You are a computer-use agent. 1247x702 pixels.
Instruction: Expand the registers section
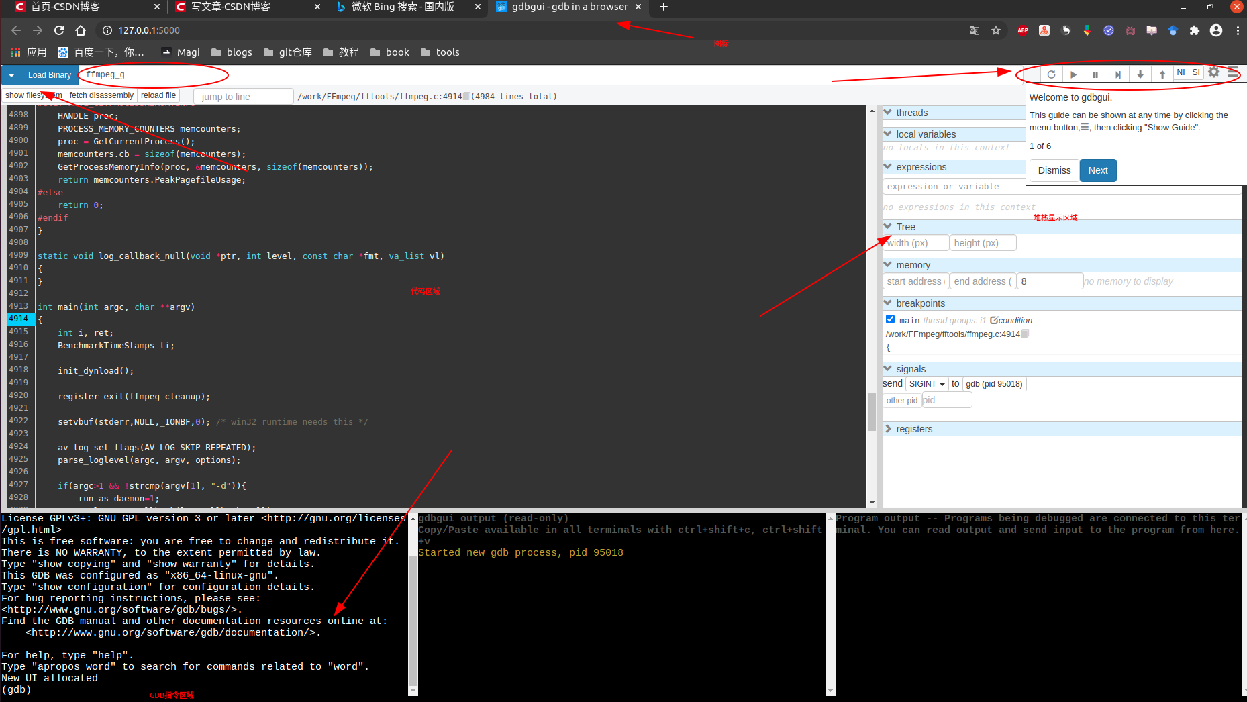pos(889,429)
